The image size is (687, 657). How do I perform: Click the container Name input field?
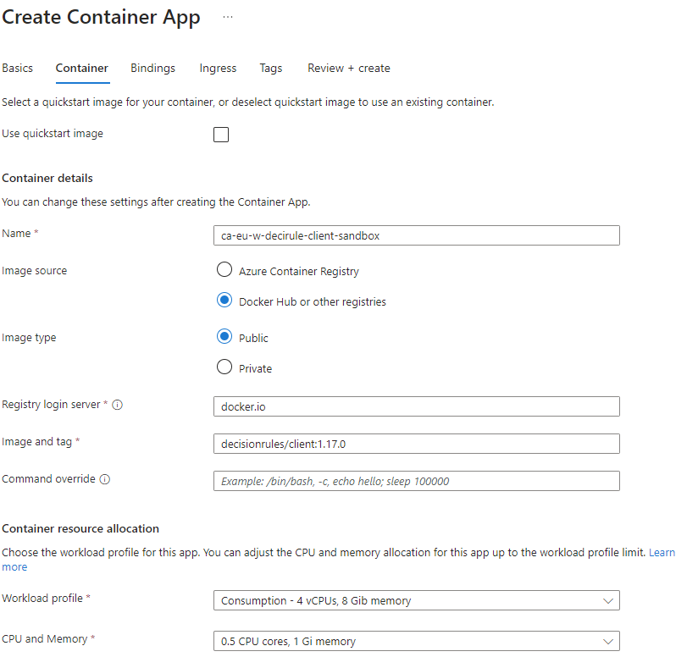tap(416, 236)
